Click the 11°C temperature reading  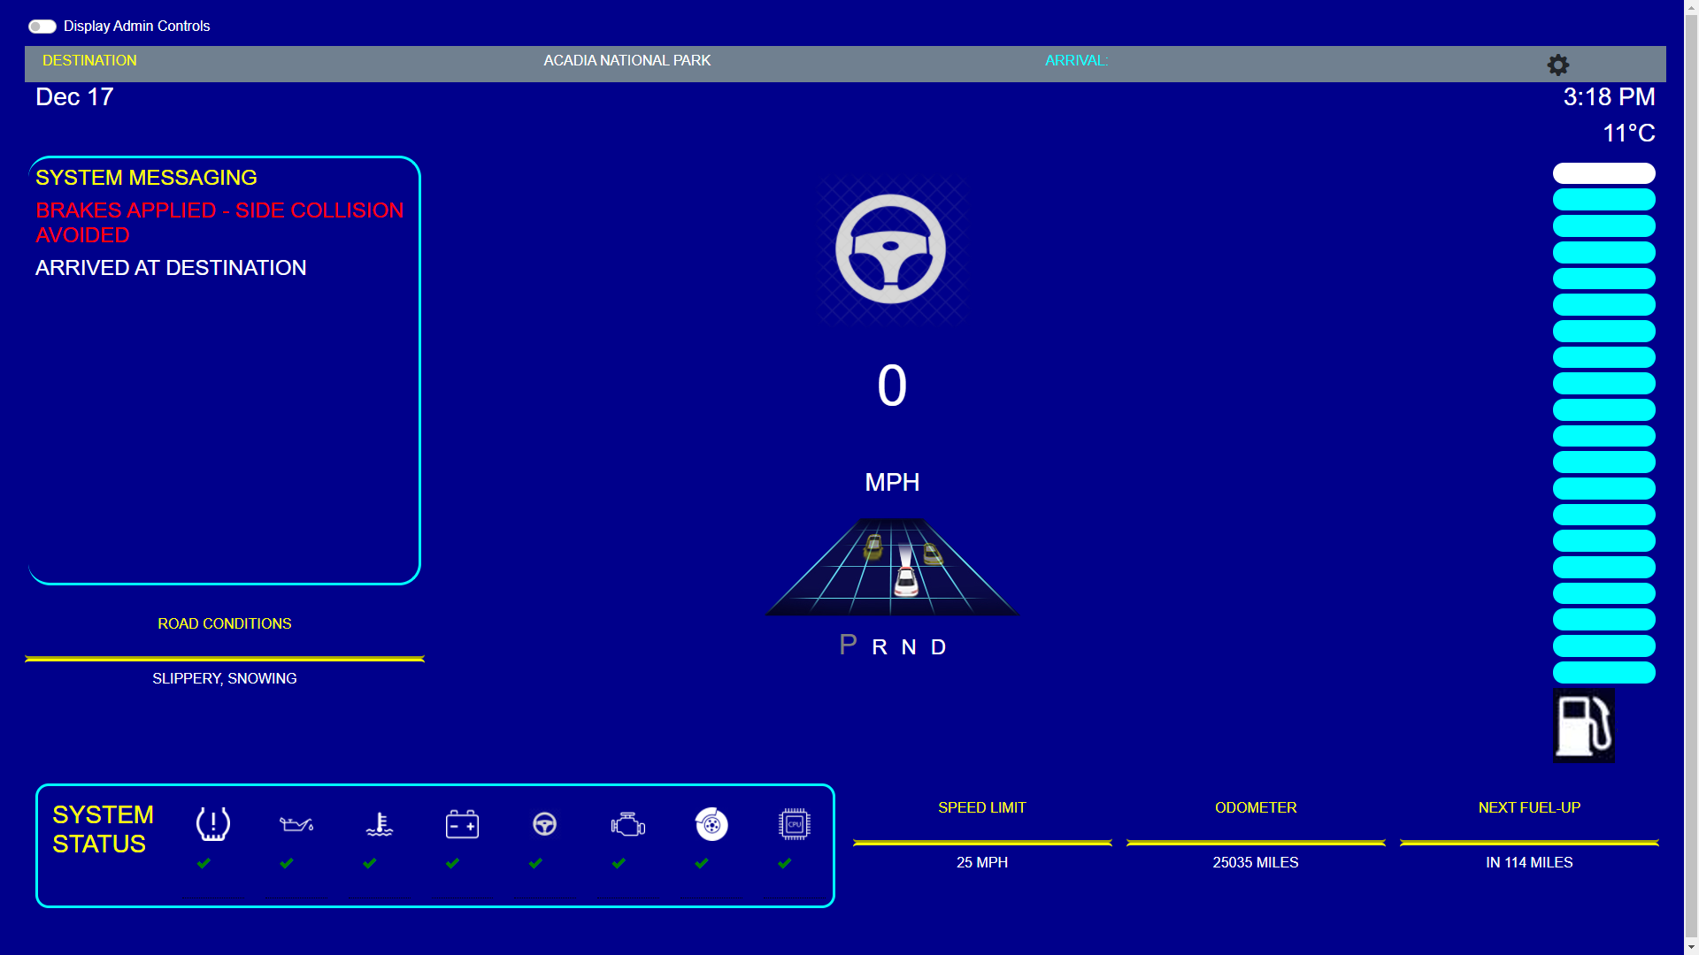(x=1628, y=133)
